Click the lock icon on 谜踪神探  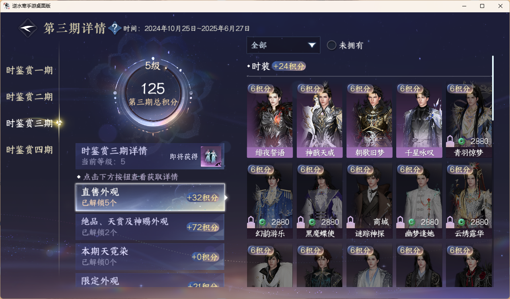point(350,222)
